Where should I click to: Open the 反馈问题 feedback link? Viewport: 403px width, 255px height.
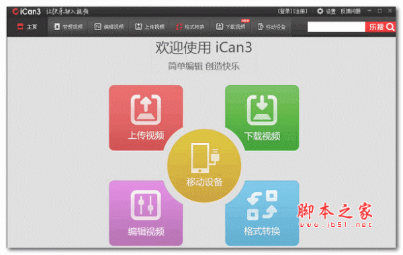351,11
